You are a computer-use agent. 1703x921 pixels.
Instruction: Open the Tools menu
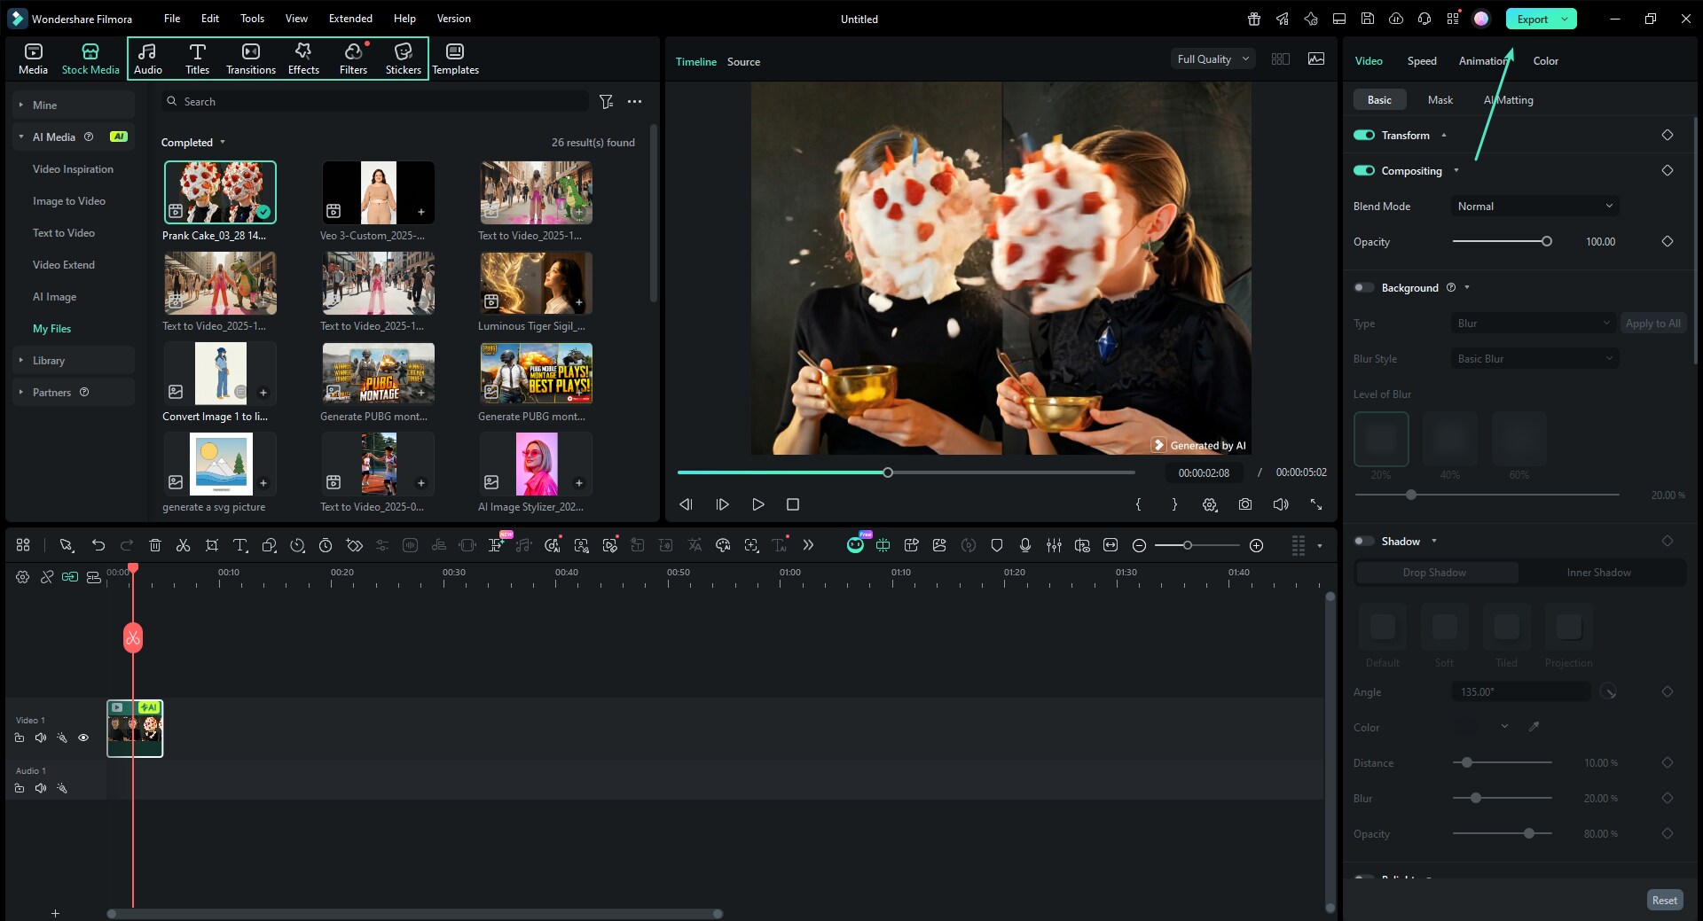(x=251, y=18)
